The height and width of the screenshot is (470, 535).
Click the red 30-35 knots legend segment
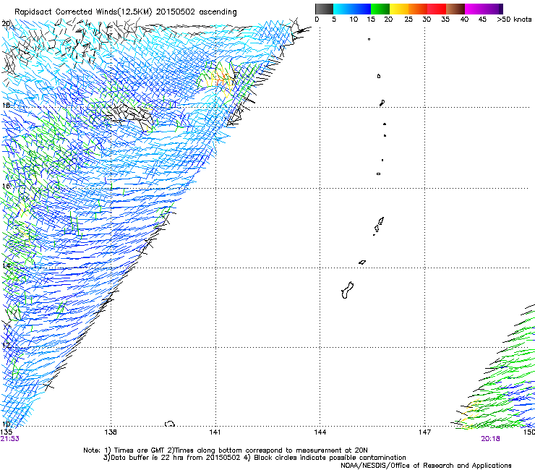tap(437, 9)
